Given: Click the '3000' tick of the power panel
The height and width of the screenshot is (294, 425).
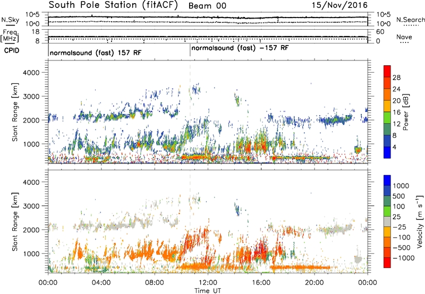Looking at the screenshot, I should (31, 97).
